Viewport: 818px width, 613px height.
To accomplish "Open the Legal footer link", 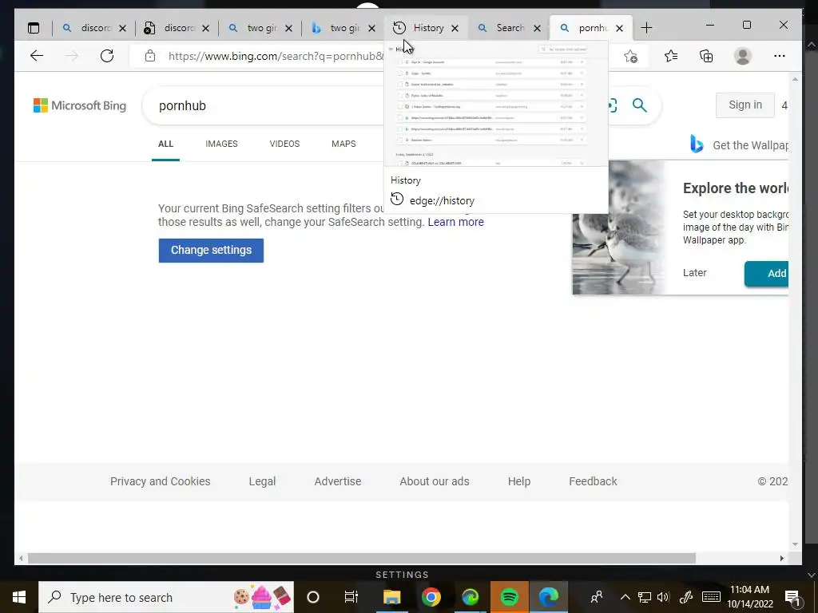I will [262, 481].
